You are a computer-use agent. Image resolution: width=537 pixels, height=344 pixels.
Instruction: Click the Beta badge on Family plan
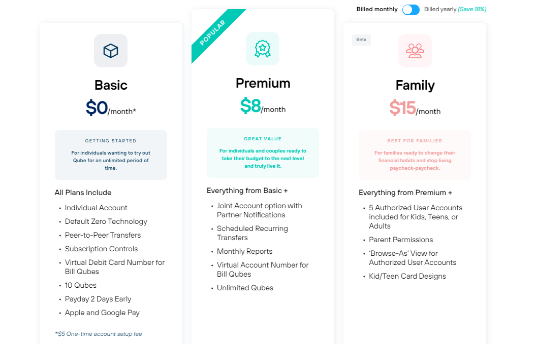361,40
